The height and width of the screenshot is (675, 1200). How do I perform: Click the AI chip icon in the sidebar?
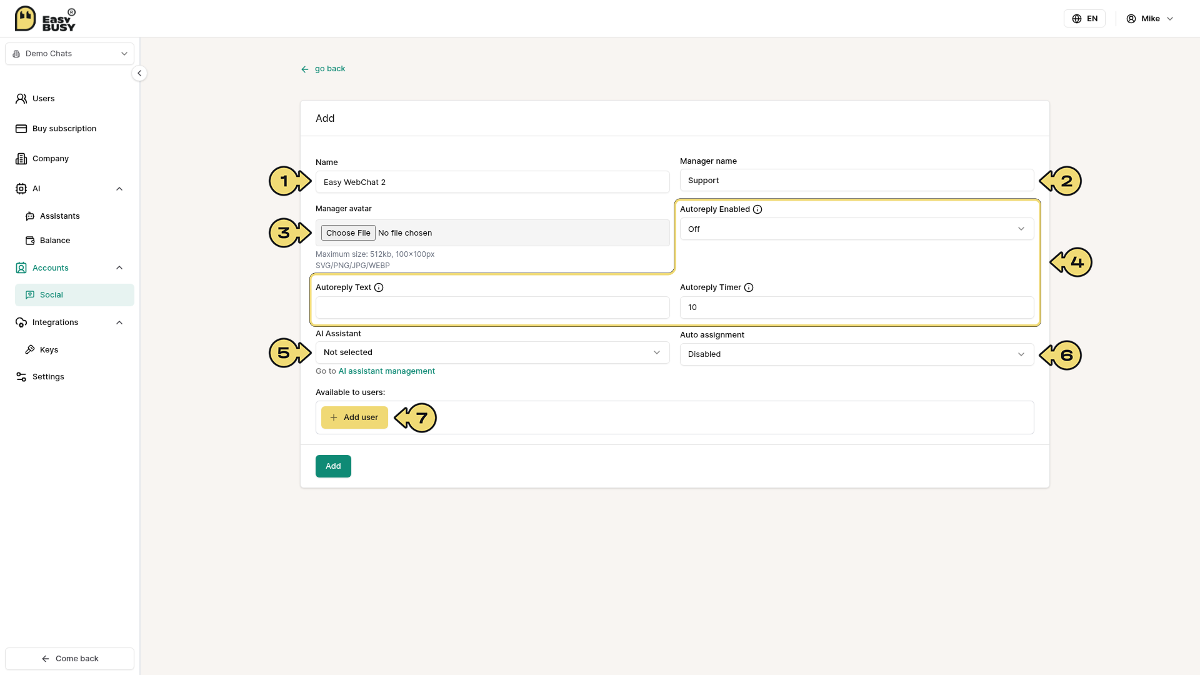pos(21,189)
